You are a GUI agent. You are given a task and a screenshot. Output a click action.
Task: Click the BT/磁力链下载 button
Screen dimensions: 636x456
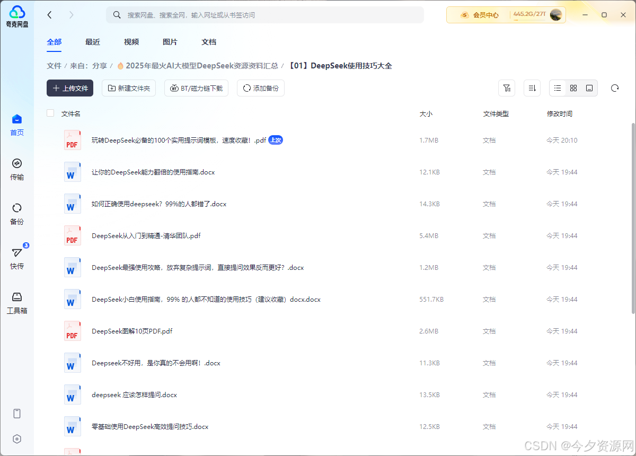pyautogui.click(x=196, y=88)
